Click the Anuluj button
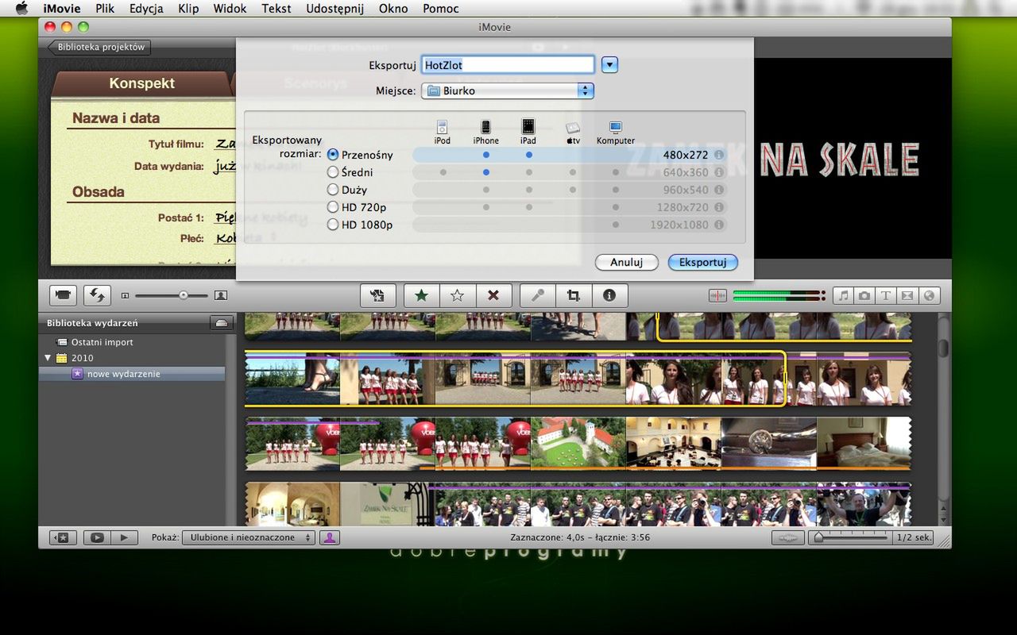The image size is (1017, 635). (626, 262)
